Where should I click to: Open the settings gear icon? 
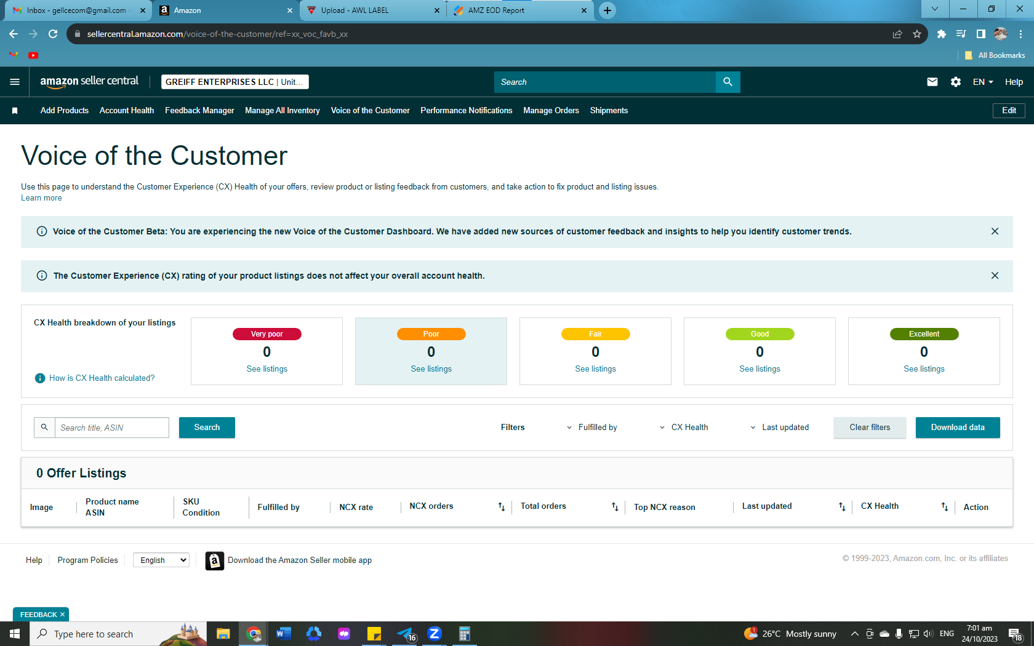tap(956, 82)
